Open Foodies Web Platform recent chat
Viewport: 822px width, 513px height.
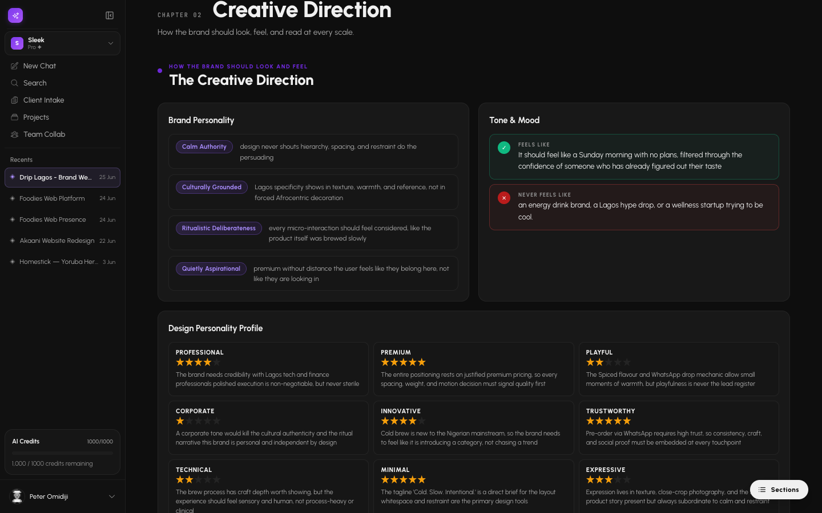coord(63,198)
